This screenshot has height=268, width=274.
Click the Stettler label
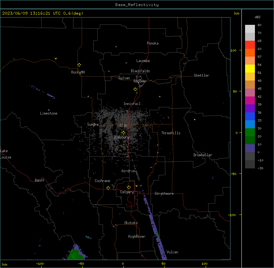[201, 75]
